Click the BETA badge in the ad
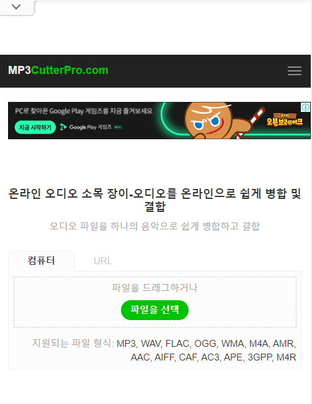The width and height of the screenshot is (312, 404). [118, 127]
